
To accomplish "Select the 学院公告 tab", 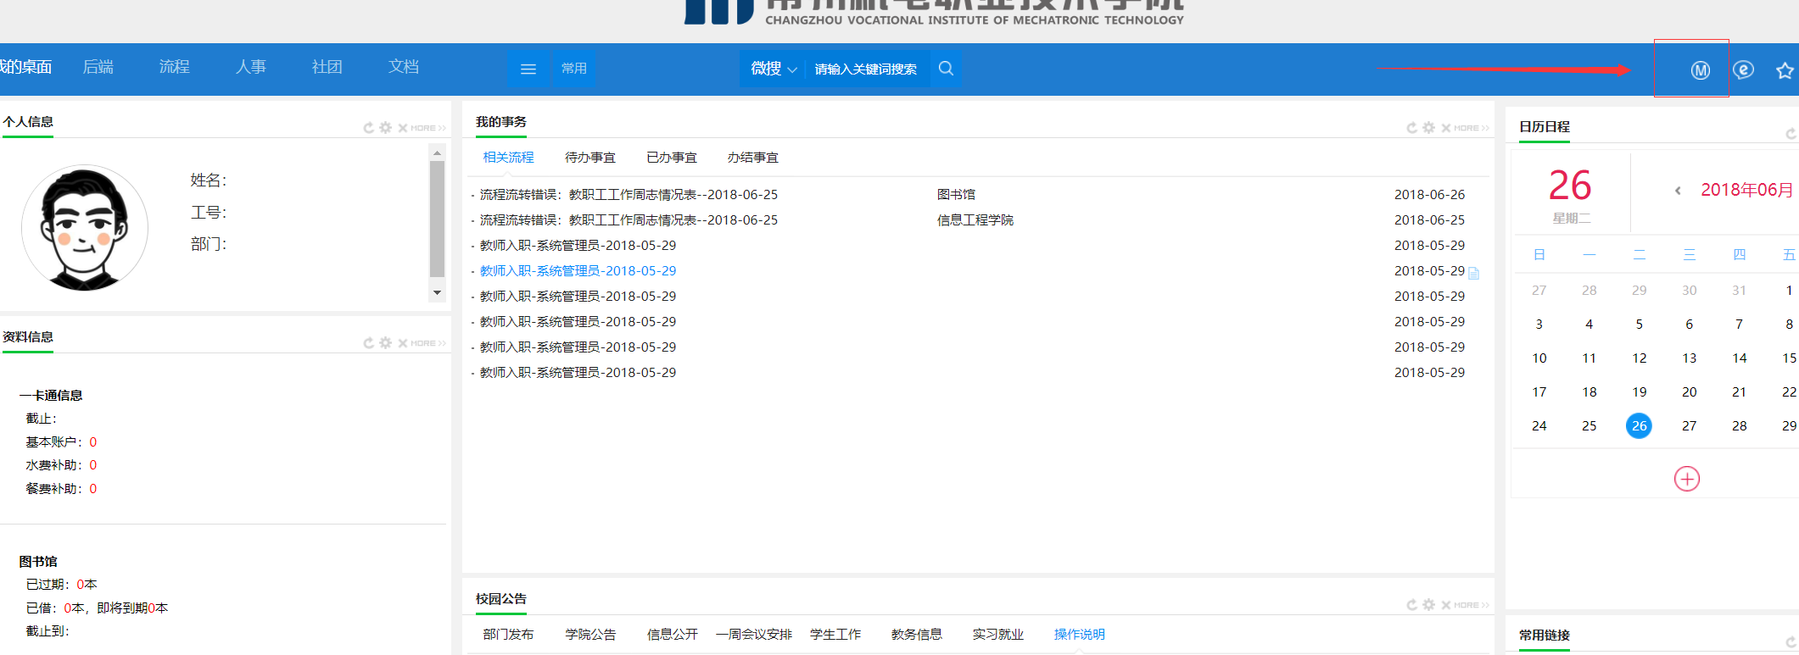I will tap(590, 635).
